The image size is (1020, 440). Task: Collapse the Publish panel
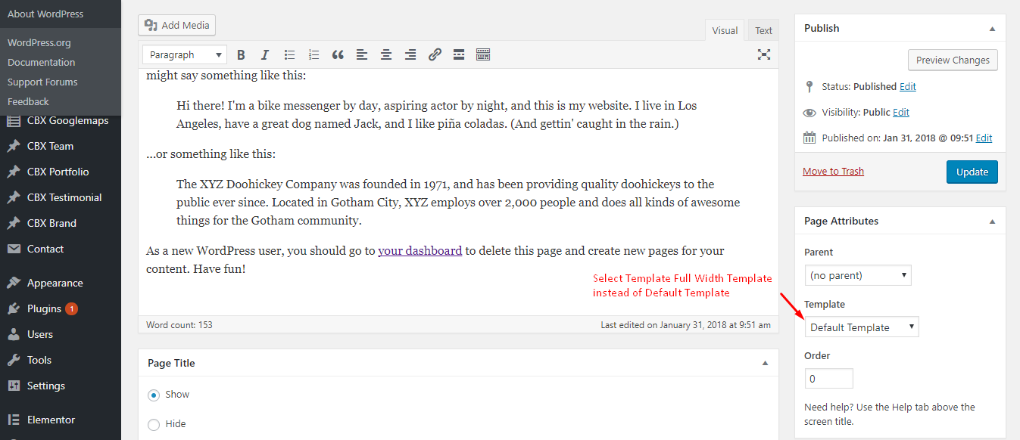[x=992, y=28]
